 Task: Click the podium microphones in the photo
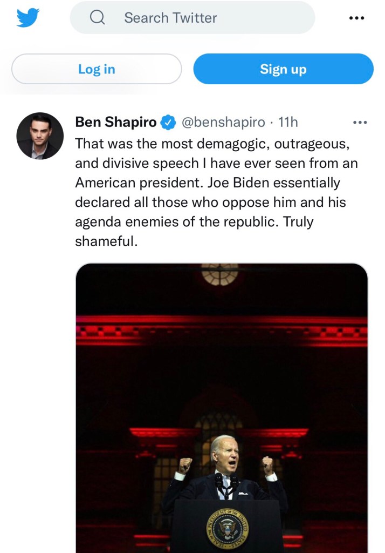226,482
